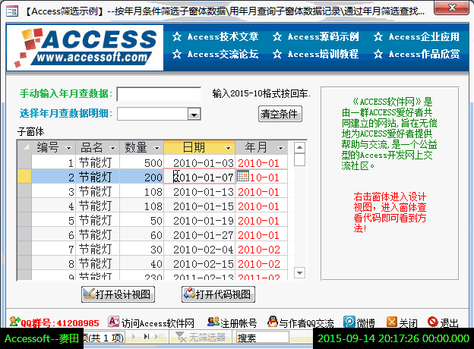Click the new record navigation button
Viewport: 474px width, 349px height.
coord(159,336)
